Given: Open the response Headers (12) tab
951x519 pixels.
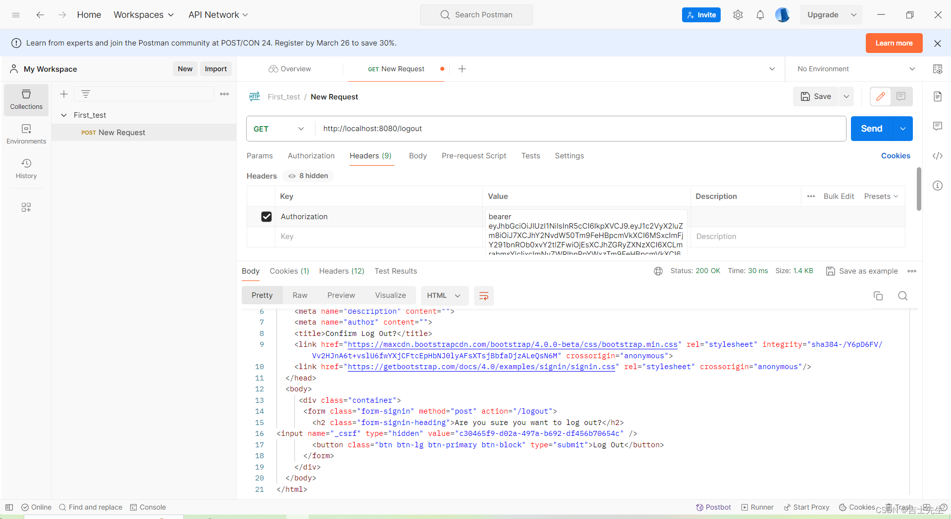Looking at the screenshot, I should pyautogui.click(x=342, y=271).
